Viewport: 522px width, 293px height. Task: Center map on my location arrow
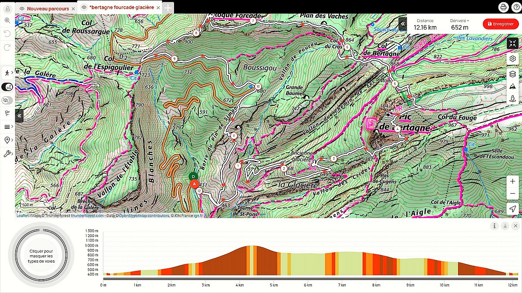(512, 209)
